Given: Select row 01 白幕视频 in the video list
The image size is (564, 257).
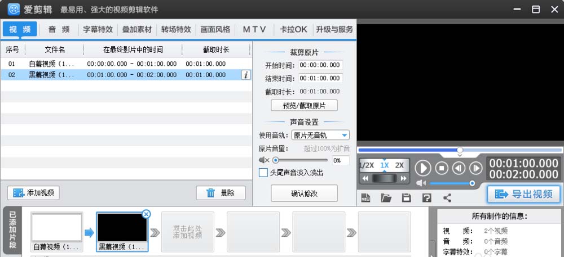Looking at the screenshot, I should [x=126, y=64].
